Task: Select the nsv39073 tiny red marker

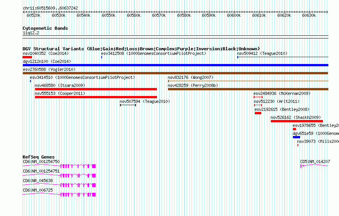Action: pos(298,145)
